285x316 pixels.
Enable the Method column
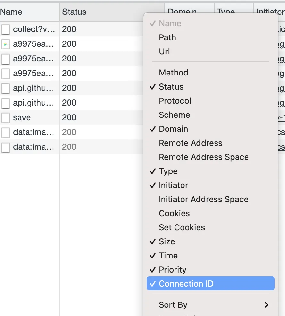(174, 73)
